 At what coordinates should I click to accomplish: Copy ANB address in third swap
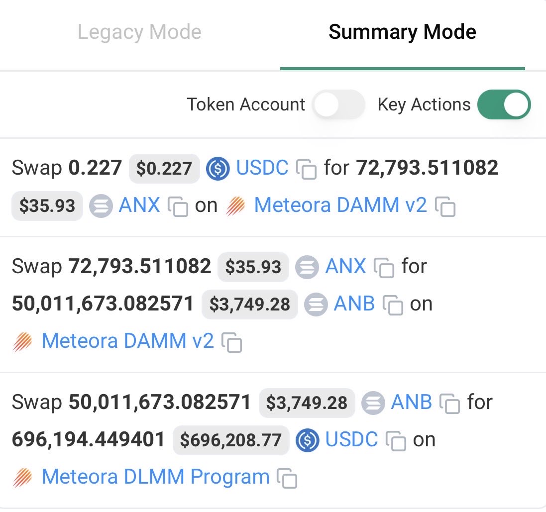[449, 404]
